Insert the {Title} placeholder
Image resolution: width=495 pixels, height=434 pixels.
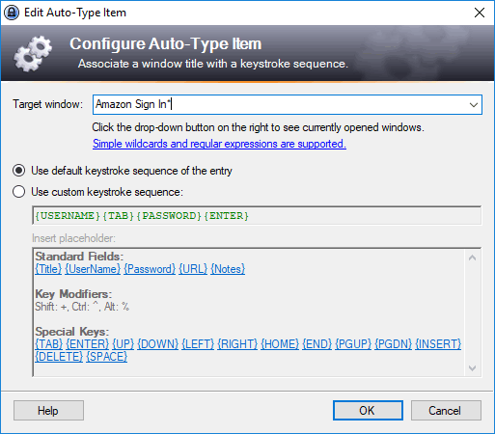[x=48, y=269]
